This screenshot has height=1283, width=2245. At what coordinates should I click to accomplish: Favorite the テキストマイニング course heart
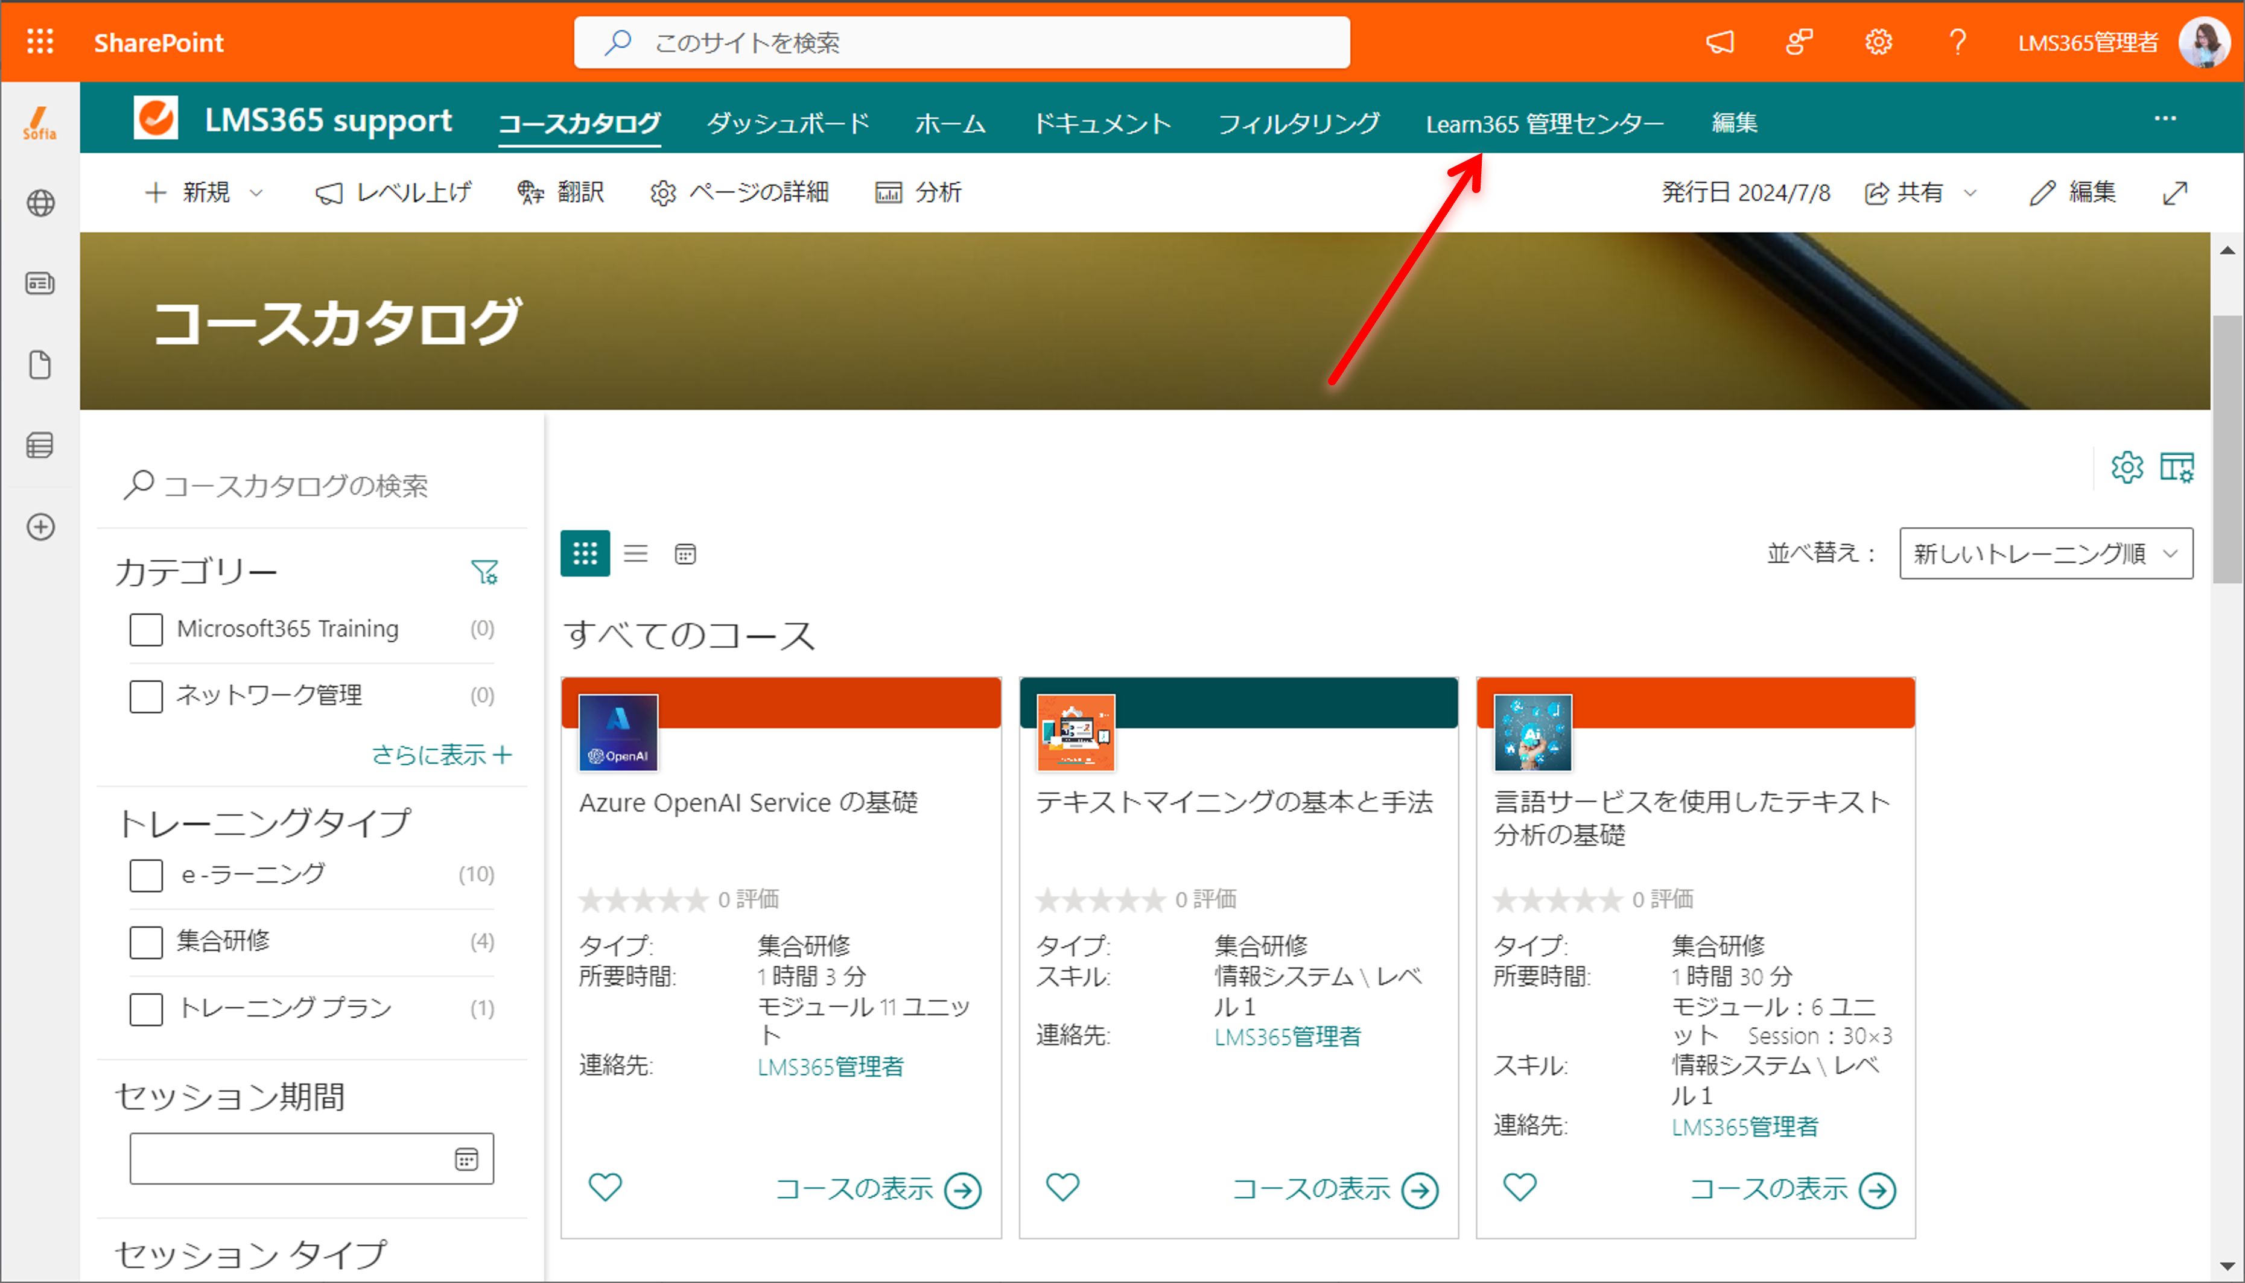point(1062,1188)
